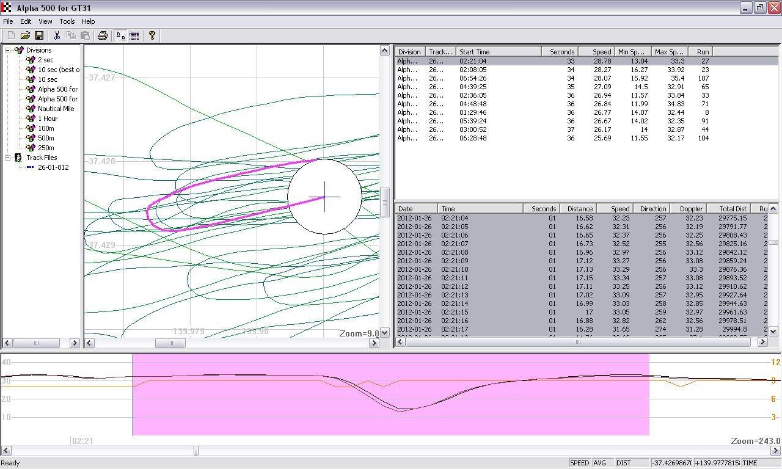The image size is (782, 469).
Task: Open the Tools menu
Action: [x=67, y=21]
